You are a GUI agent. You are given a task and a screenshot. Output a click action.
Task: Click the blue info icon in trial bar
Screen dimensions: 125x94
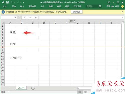coord(3,12)
